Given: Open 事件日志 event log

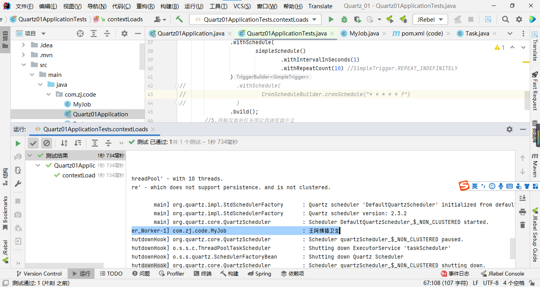Looking at the screenshot, I should [x=455, y=274].
